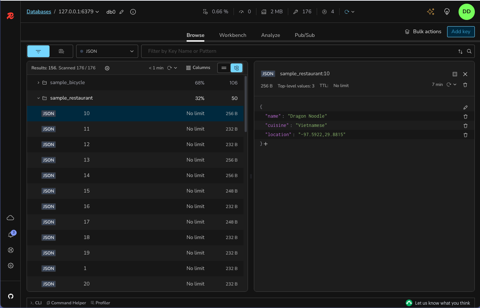
Task: Open the lightbulb insights panel
Action: tap(447, 12)
